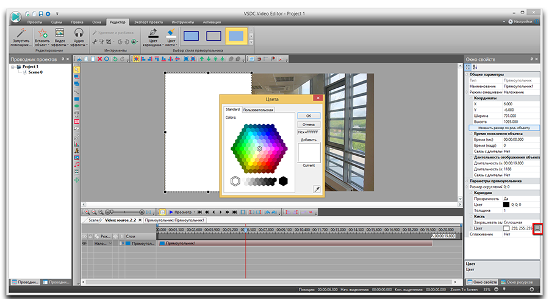The width and height of the screenshot is (549, 299).
Task: Collapse Карандаш section
Action: pos(471,192)
